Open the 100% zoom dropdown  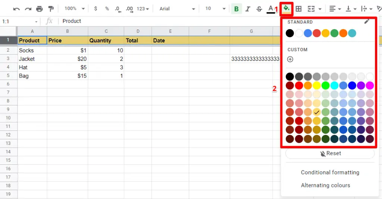coord(74,9)
